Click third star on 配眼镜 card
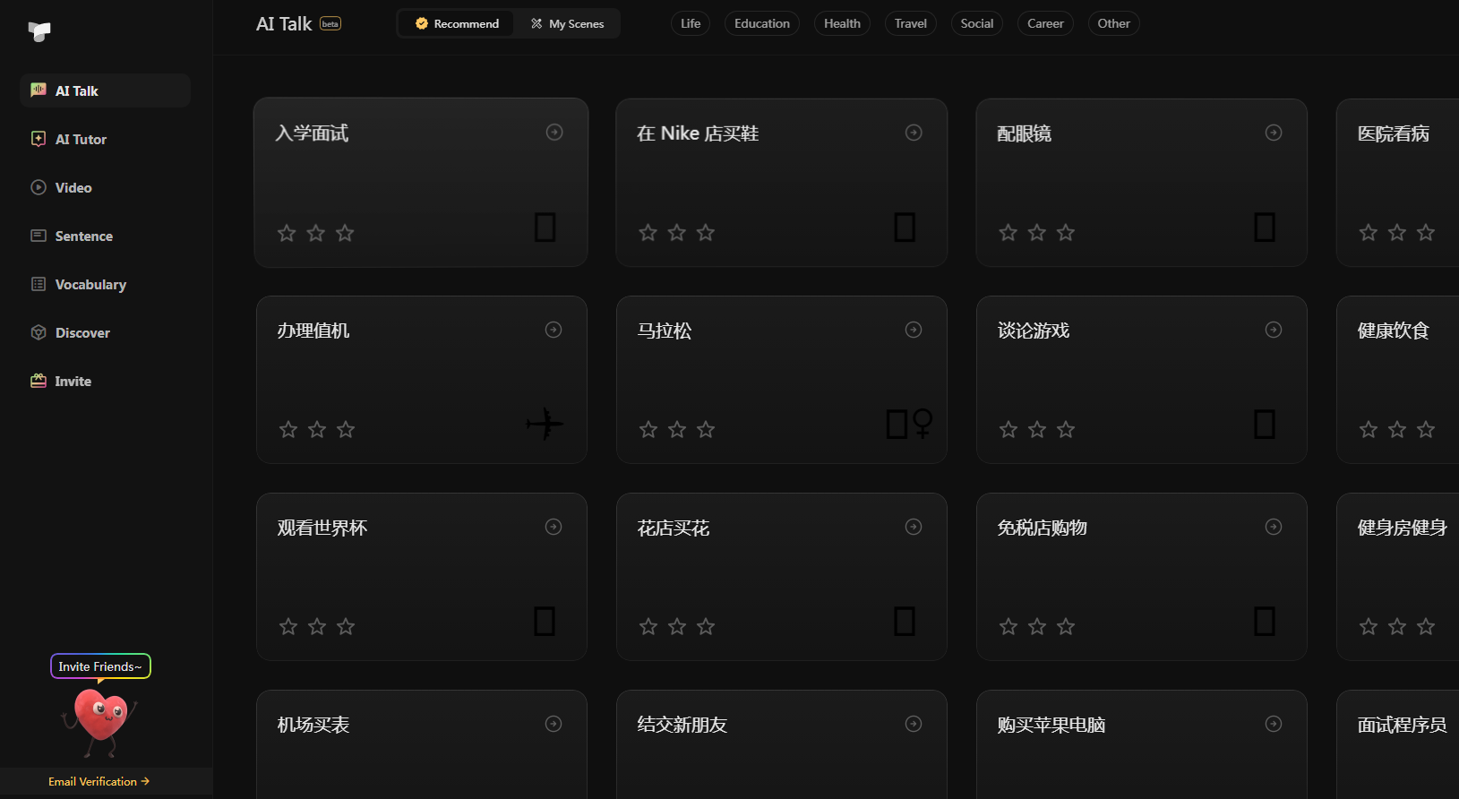Viewport: 1459px width, 799px height. (1066, 233)
